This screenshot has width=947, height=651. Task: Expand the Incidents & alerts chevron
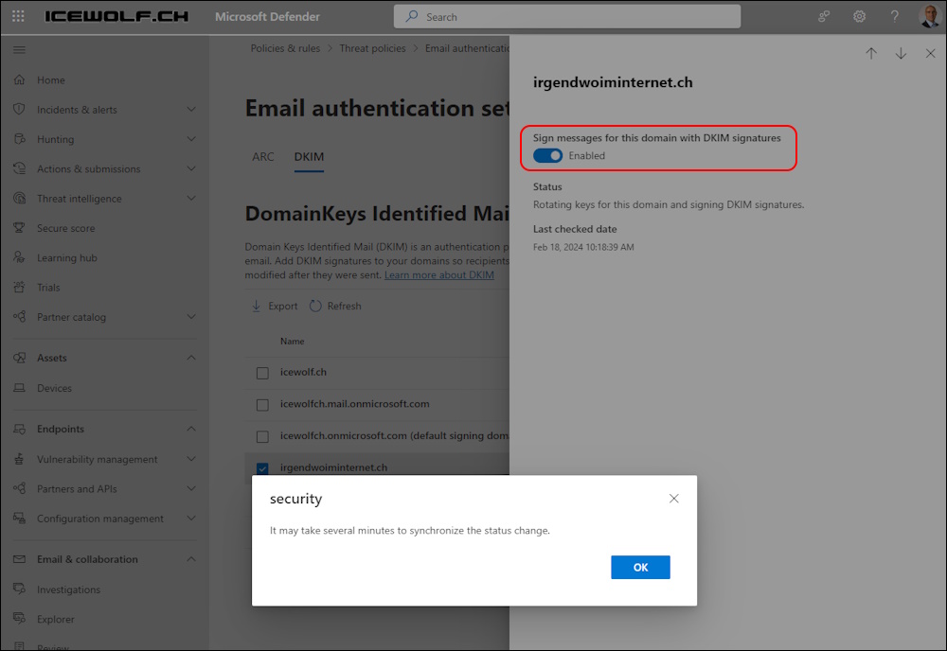[x=191, y=109]
